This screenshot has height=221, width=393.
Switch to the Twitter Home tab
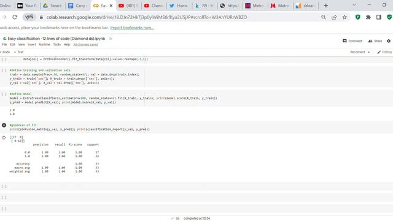(x=179, y=6)
